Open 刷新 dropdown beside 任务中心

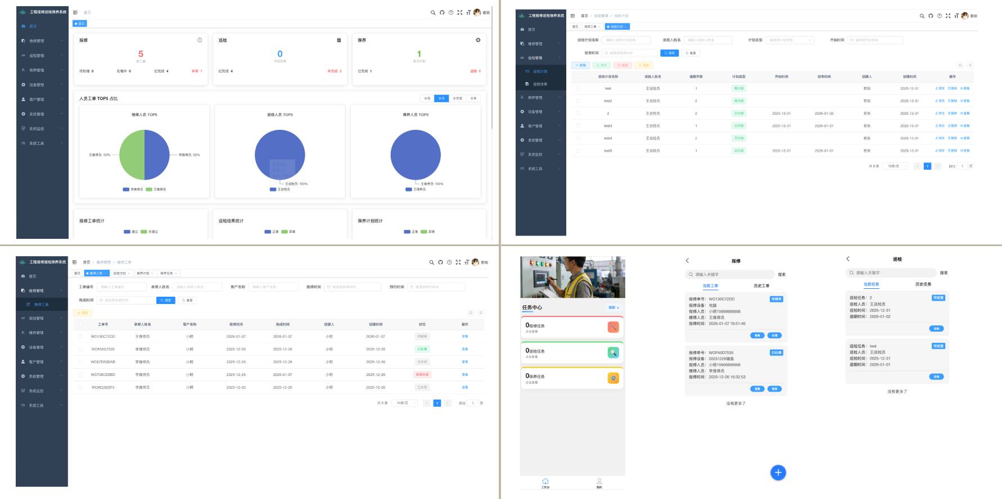[613, 307]
